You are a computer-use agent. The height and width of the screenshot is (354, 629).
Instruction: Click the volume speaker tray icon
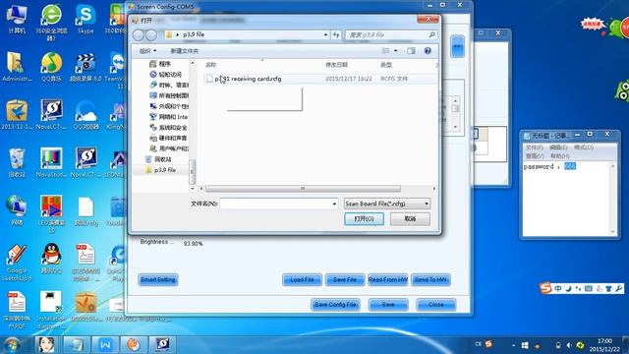pos(568,345)
